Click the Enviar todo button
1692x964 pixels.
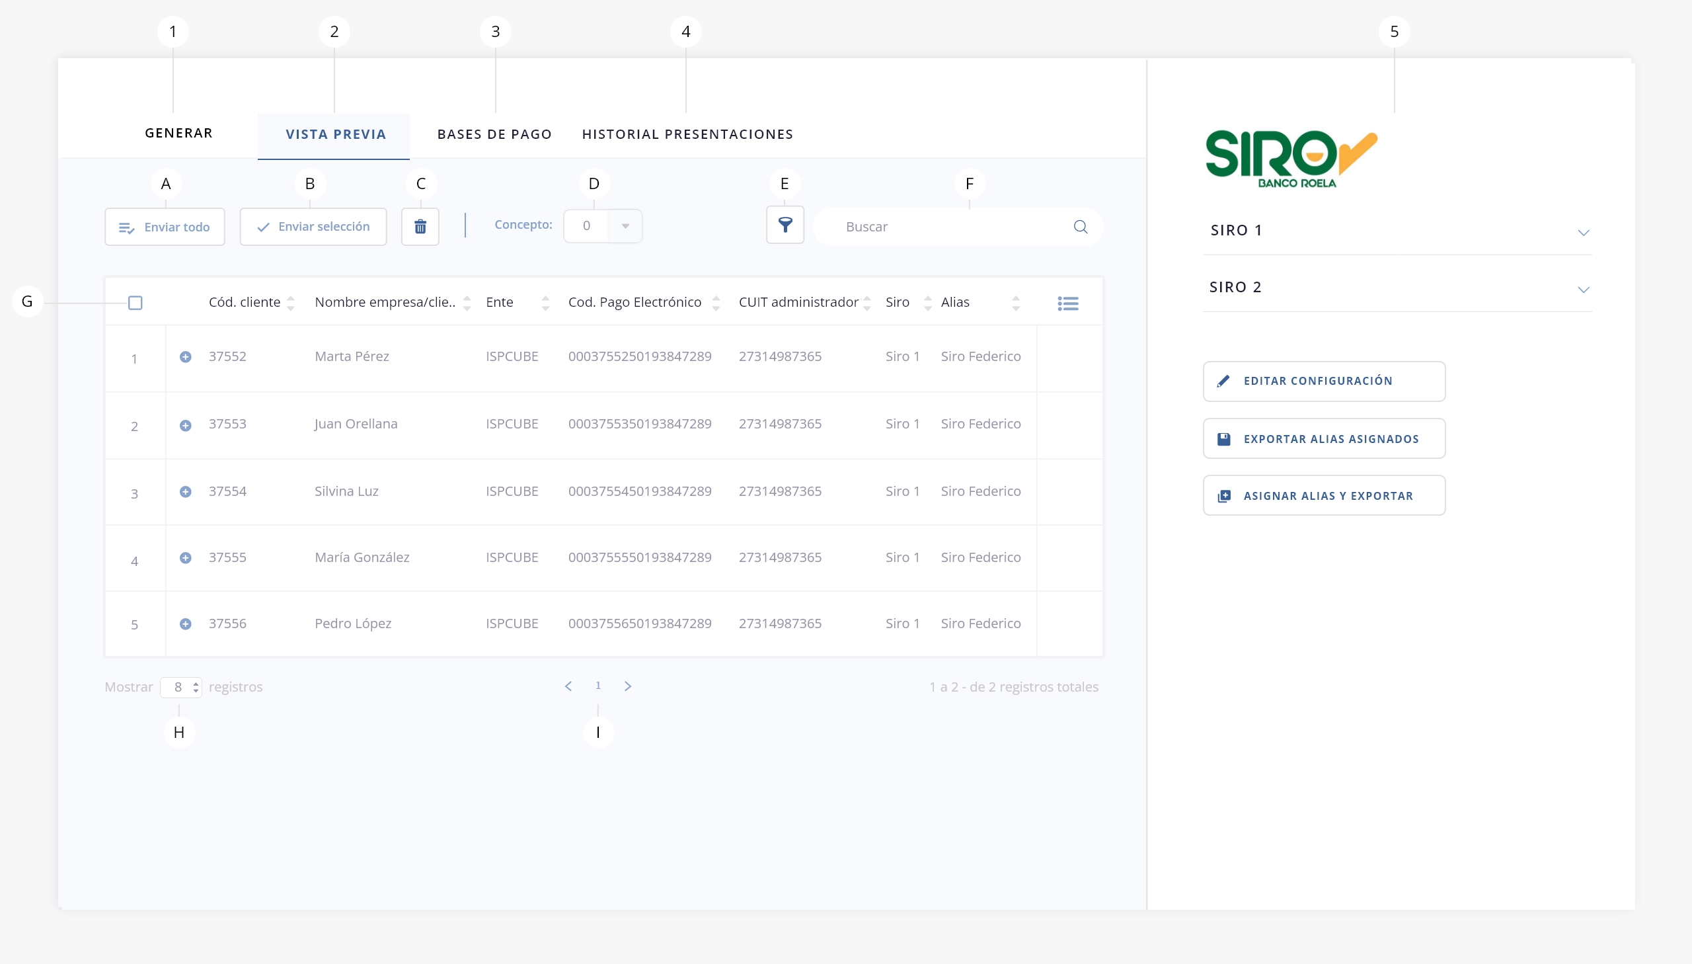[x=165, y=227]
